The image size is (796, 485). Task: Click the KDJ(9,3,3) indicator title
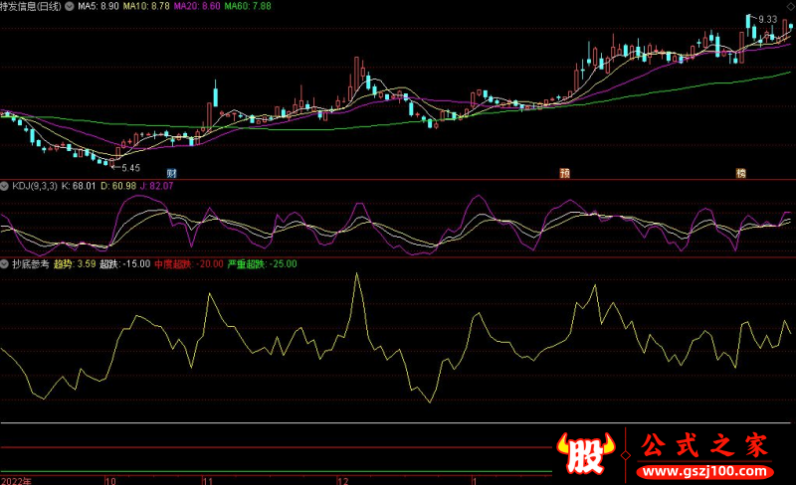coord(34,186)
